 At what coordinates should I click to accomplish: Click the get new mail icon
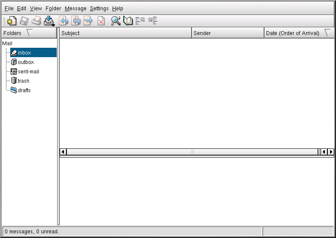coord(49,20)
